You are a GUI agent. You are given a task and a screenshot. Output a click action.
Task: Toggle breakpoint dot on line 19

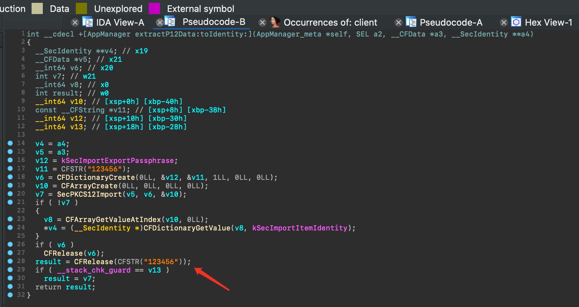click(x=10, y=185)
